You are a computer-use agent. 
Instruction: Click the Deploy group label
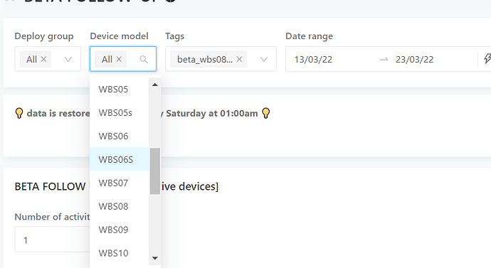[x=44, y=36]
